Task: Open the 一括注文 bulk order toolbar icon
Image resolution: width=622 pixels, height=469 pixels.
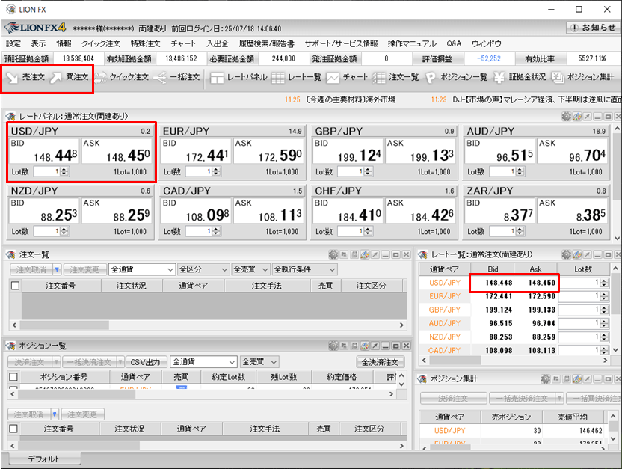Action: (x=176, y=77)
